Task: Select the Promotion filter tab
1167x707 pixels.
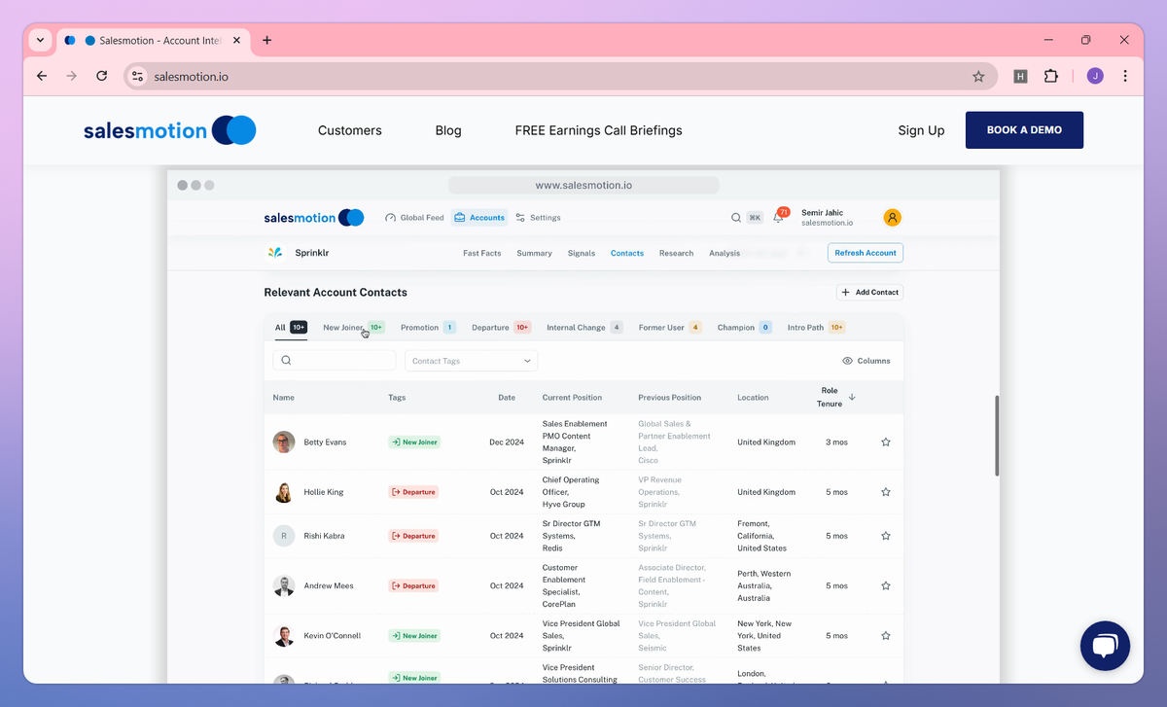Action: (x=428, y=328)
